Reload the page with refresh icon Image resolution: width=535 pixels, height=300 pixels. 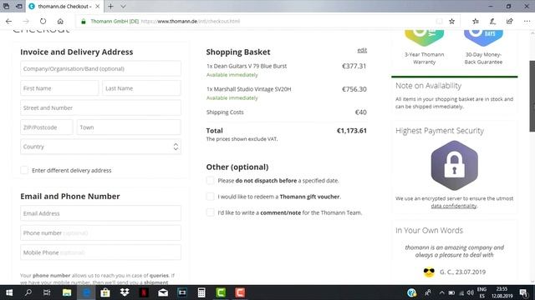point(43,21)
